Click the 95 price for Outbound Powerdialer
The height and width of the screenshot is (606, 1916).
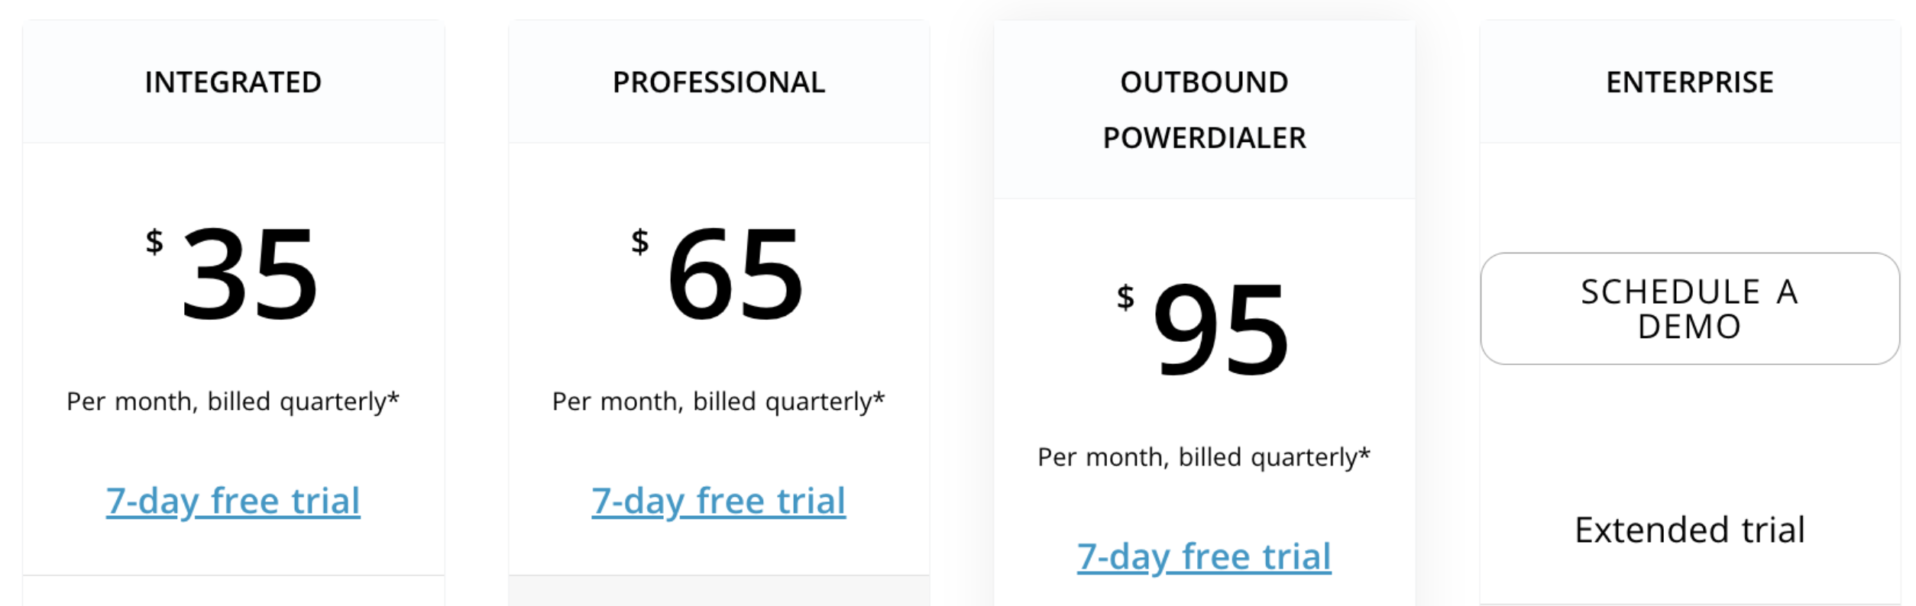tap(1221, 330)
